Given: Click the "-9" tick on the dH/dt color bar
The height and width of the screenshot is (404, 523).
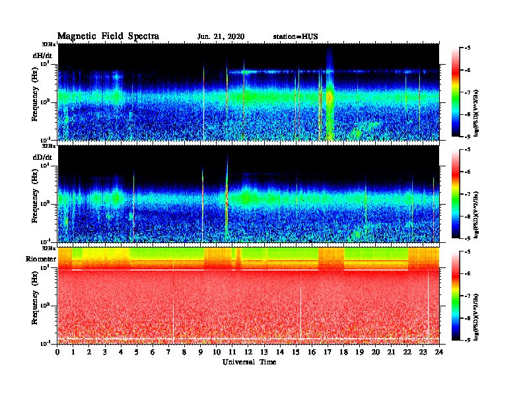Looking at the screenshot, I should pos(468,137).
